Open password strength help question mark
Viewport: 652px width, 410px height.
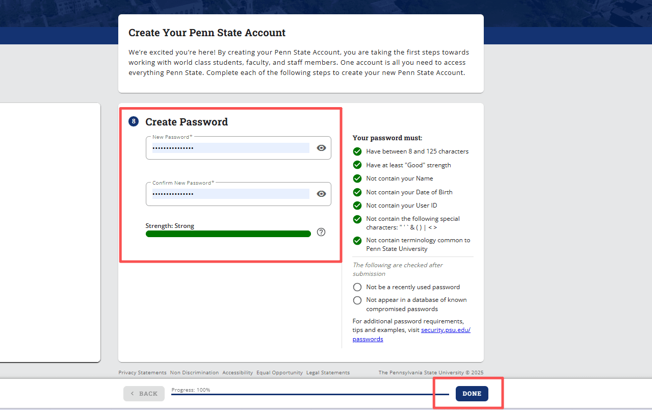(x=321, y=232)
